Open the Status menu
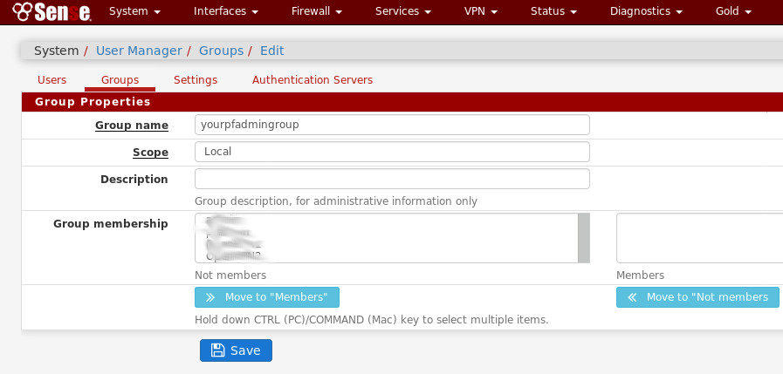Viewport: 783px width, 374px height. coord(553,12)
